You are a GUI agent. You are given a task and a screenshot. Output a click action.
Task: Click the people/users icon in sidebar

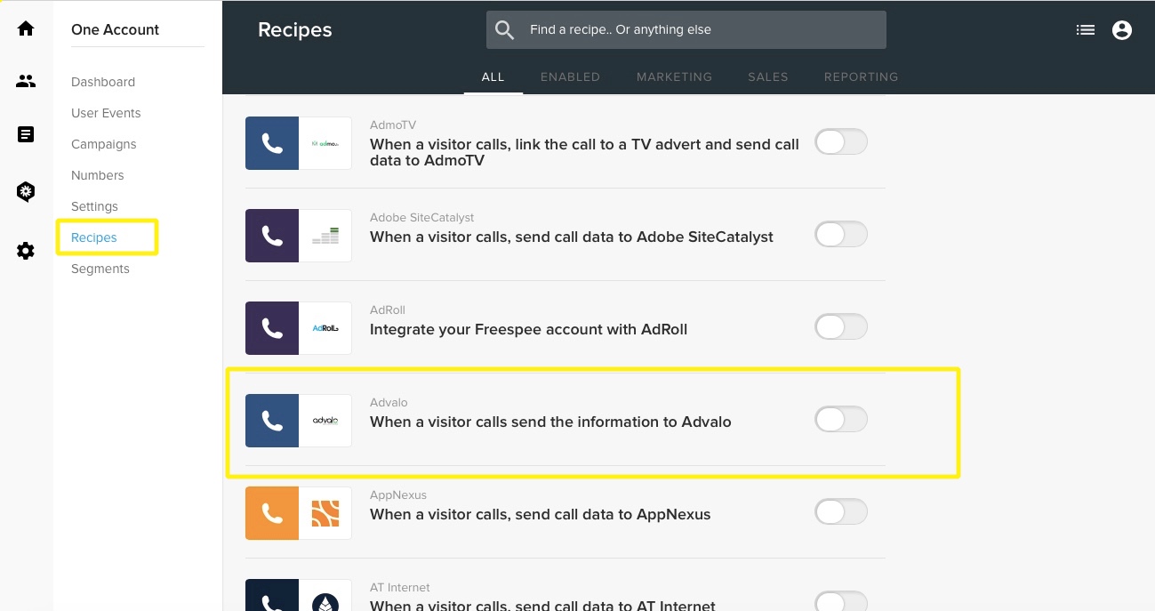[26, 82]
